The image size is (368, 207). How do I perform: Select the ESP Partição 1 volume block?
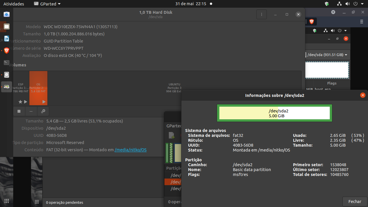click(21, 88)
